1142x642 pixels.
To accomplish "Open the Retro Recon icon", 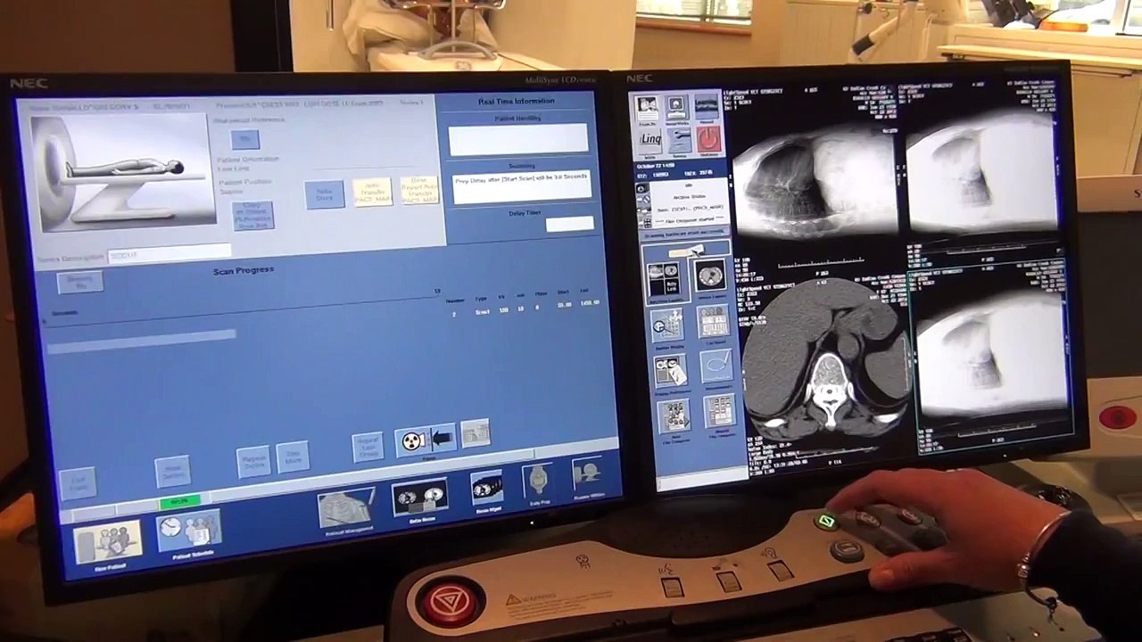I will tap(420, 499).
